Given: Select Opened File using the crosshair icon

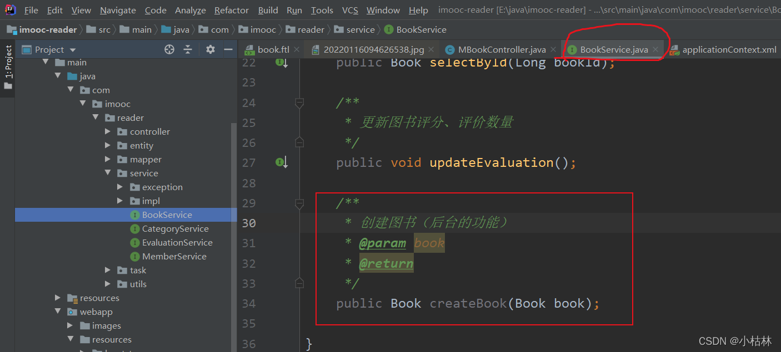Looking at the screenshot, I should point(169,49).
